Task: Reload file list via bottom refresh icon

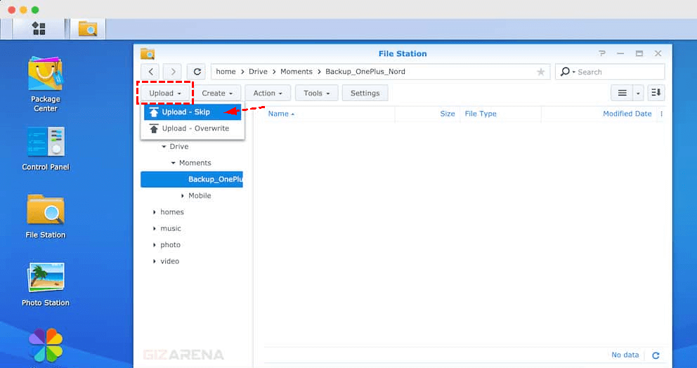Action: point(656,355)
